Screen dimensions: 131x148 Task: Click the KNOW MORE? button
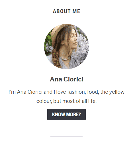(66, 114)
